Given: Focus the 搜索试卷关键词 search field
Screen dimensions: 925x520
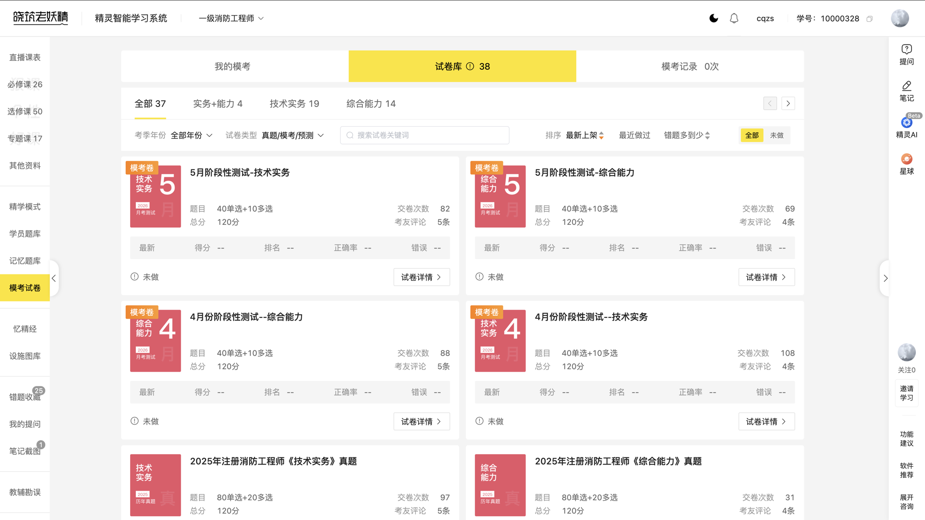Looking at the screenshot, I should (424, 135).
